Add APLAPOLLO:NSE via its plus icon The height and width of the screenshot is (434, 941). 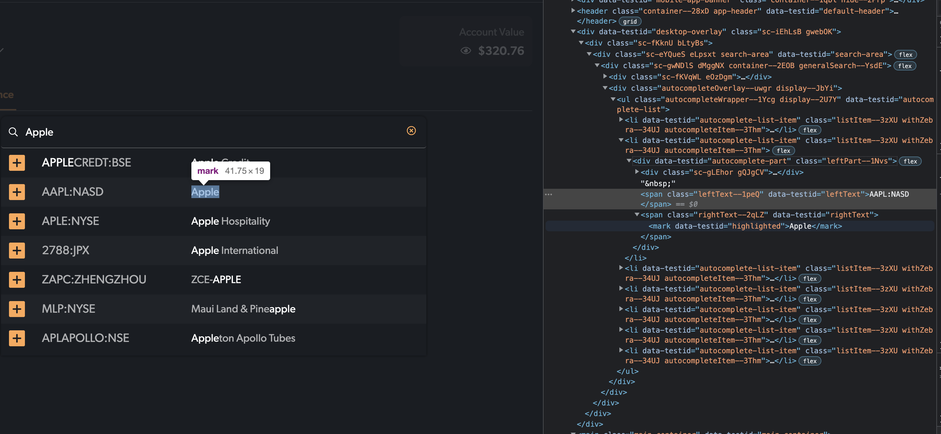17,338
